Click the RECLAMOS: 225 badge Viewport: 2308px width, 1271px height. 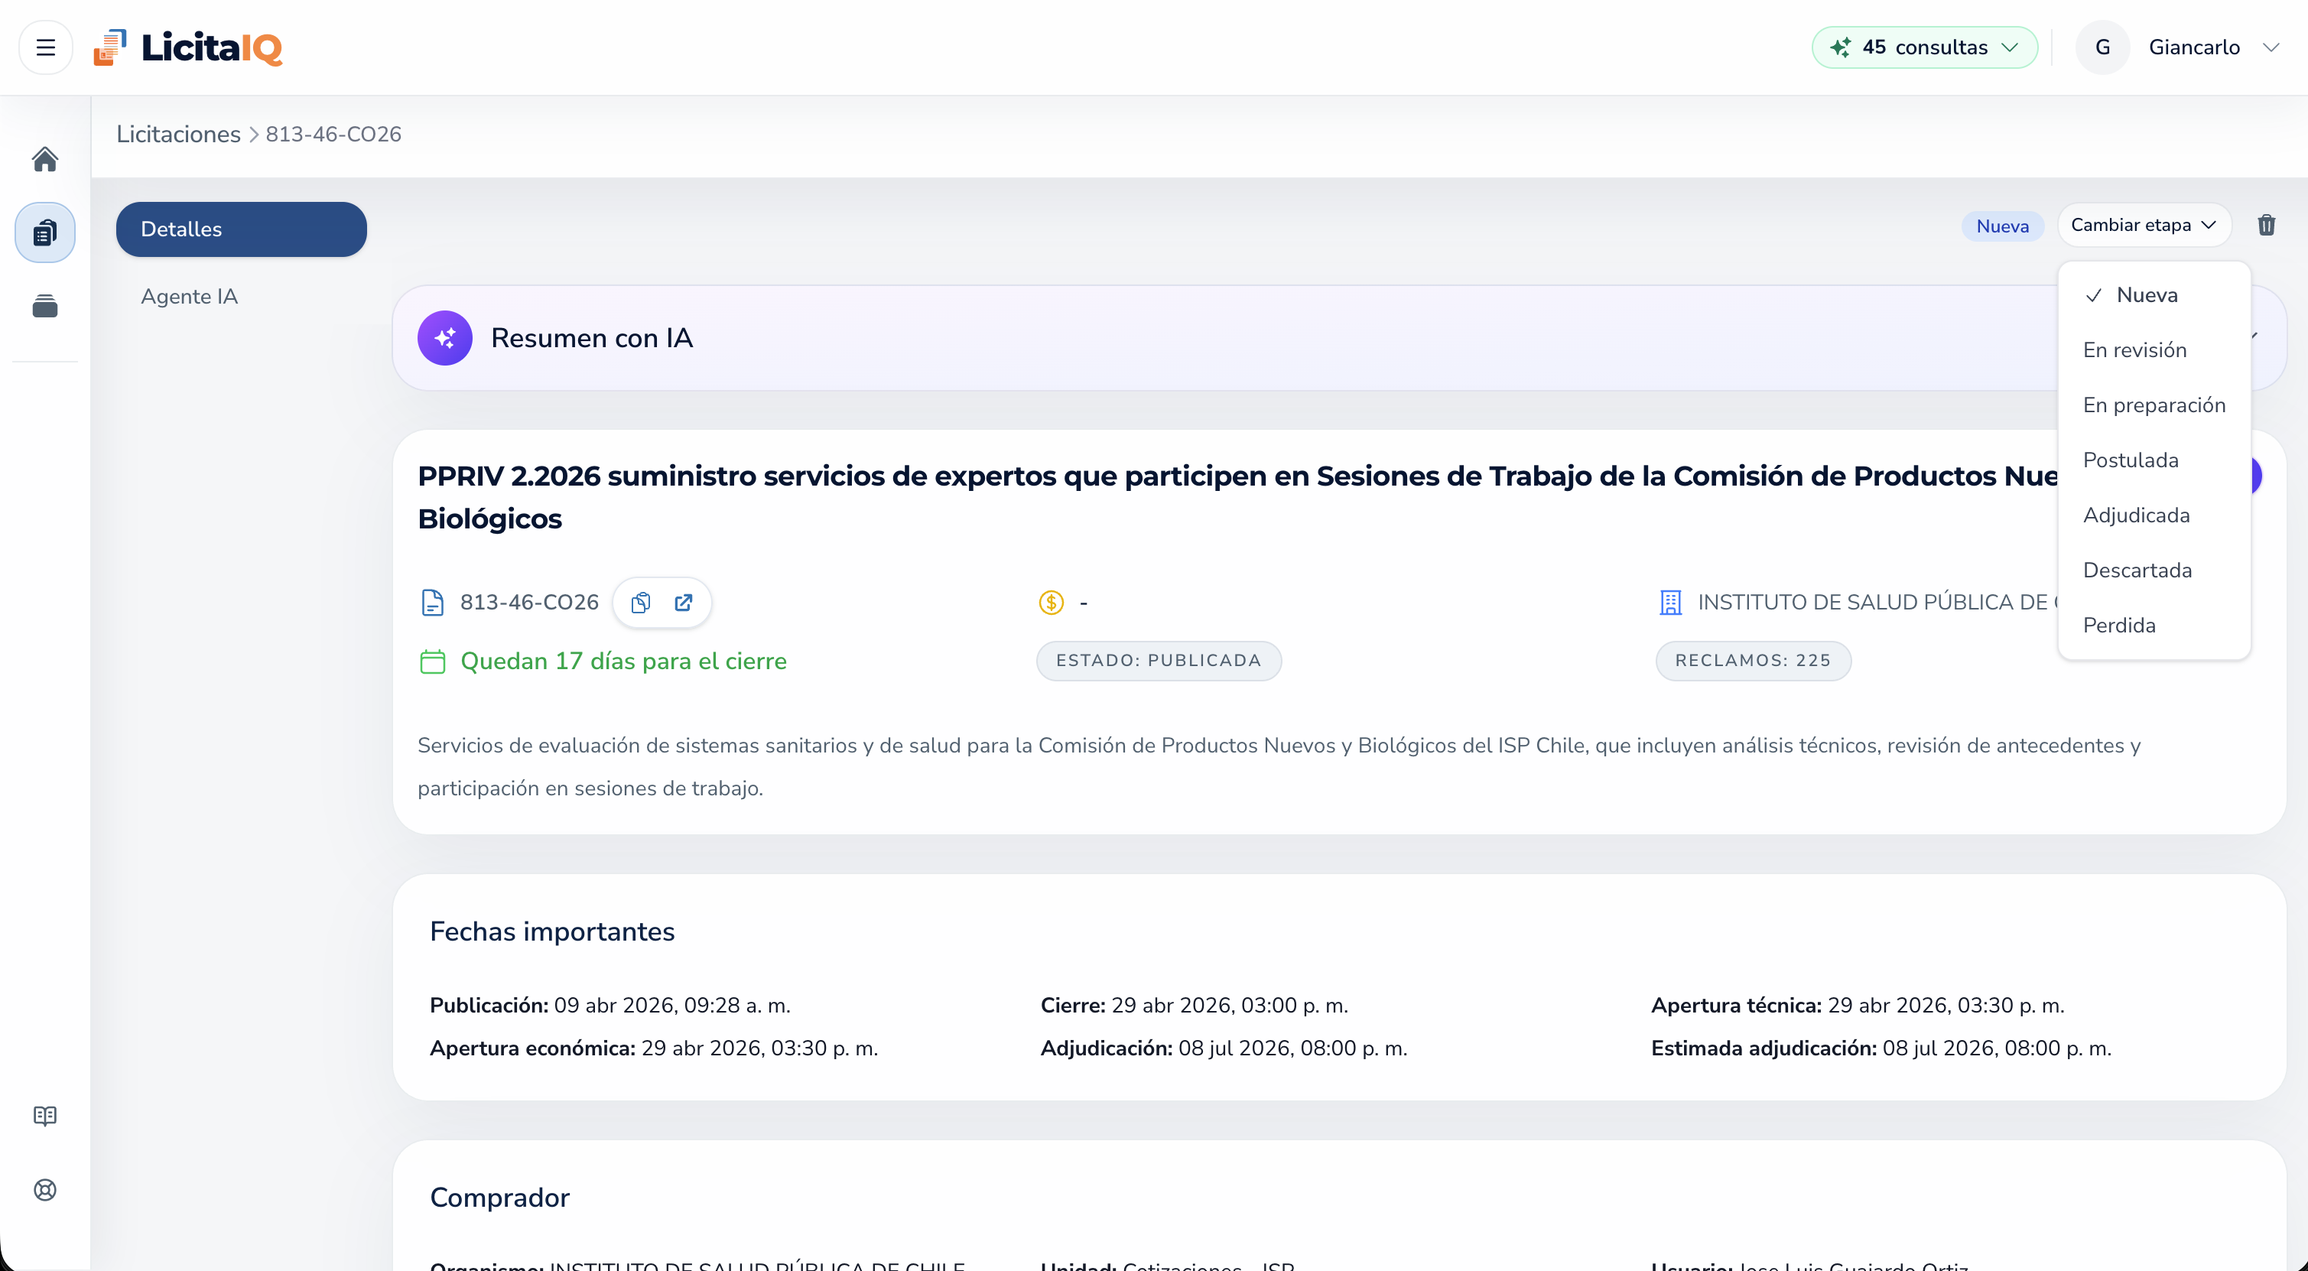pos(1753,661)
